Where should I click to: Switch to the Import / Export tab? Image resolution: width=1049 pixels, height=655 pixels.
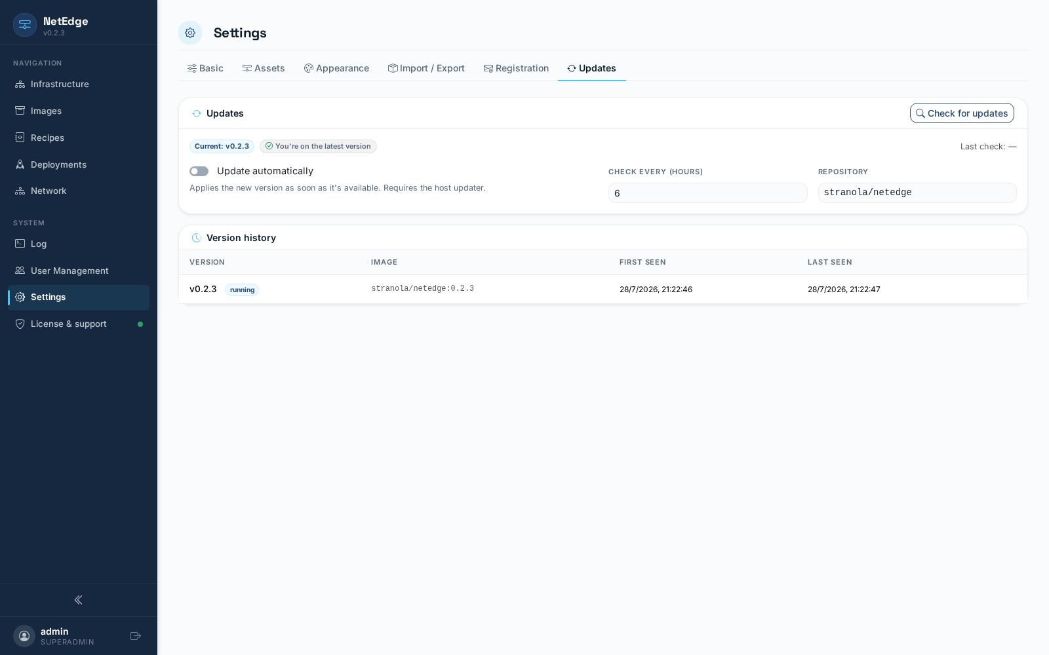[426, 68]
